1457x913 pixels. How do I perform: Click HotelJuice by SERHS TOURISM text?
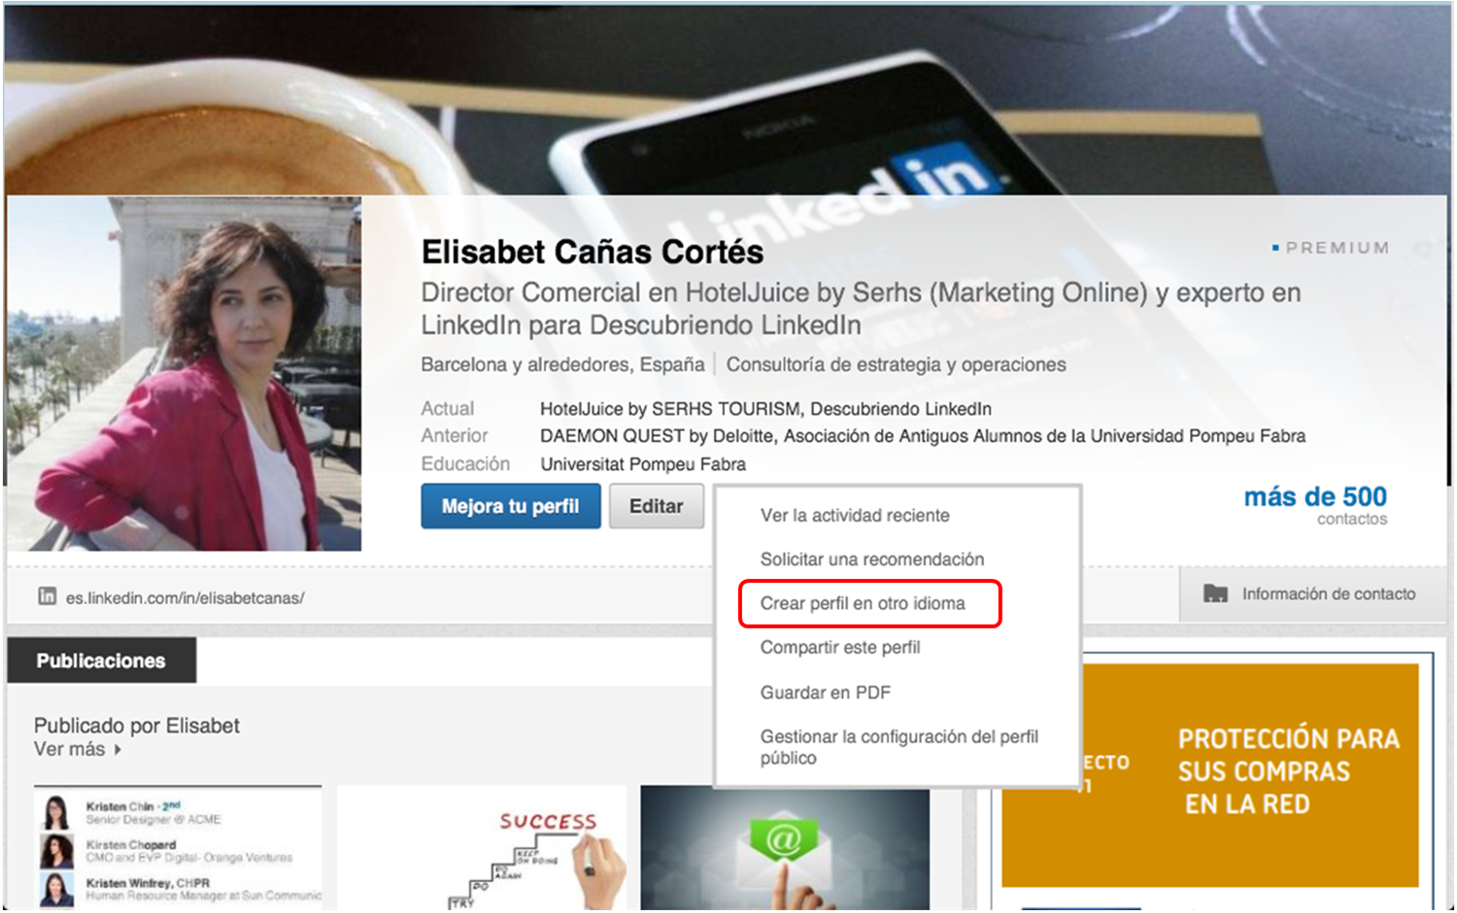pyautogui.click(x=670, y=409)
